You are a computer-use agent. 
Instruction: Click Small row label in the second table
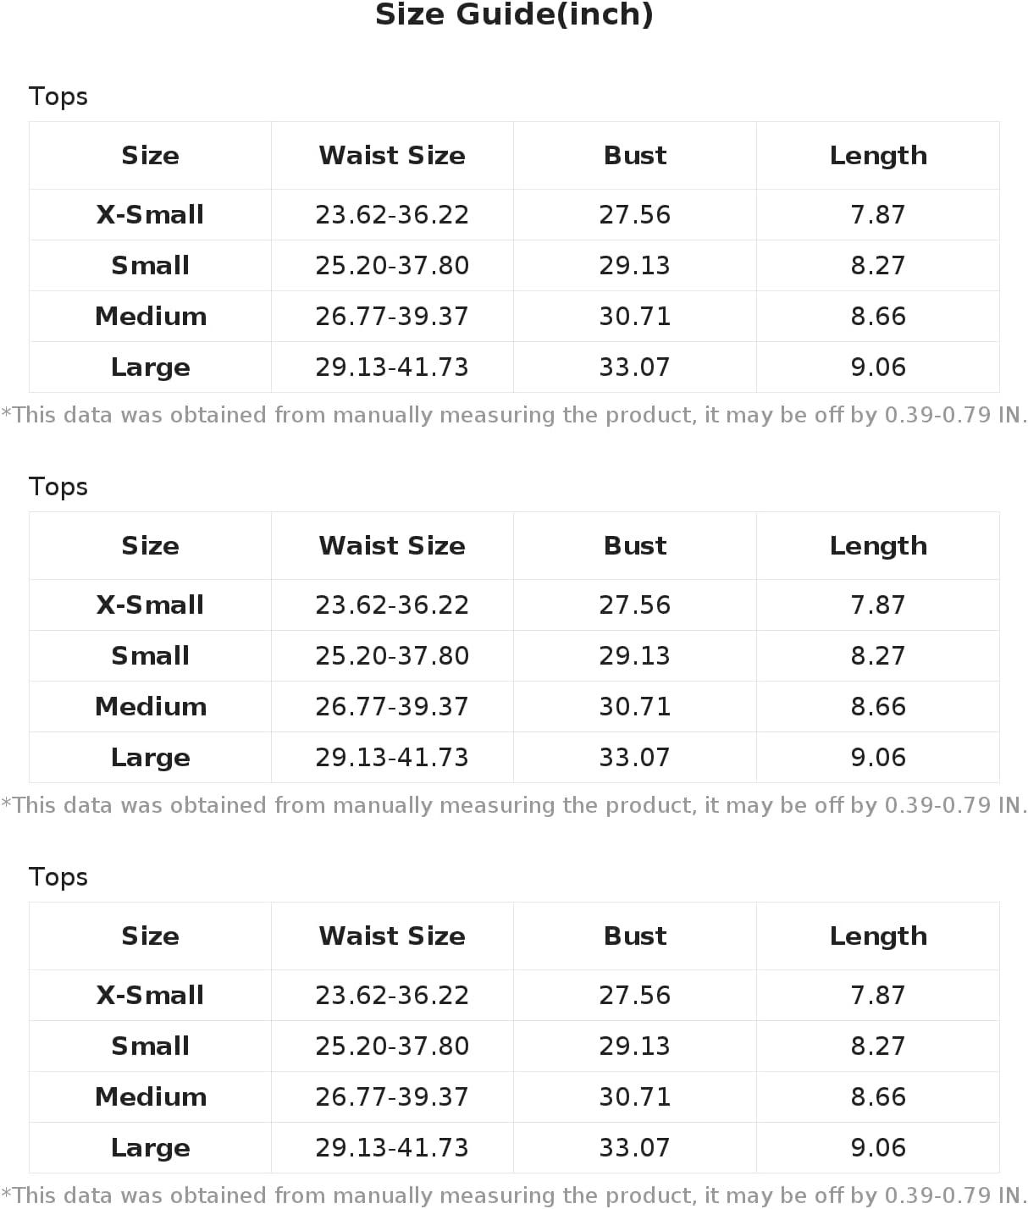[150, 656]
